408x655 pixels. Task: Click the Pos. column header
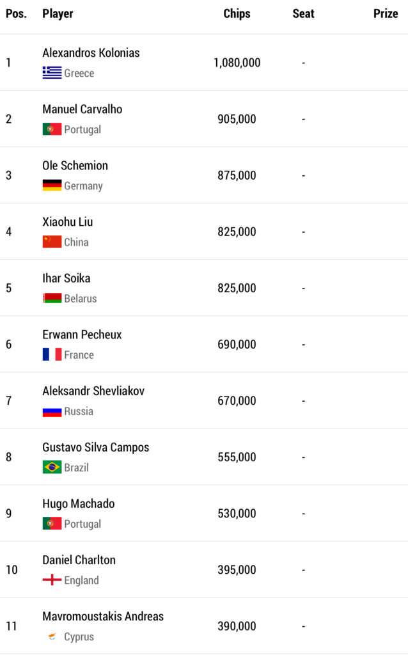tap(16, 13)
